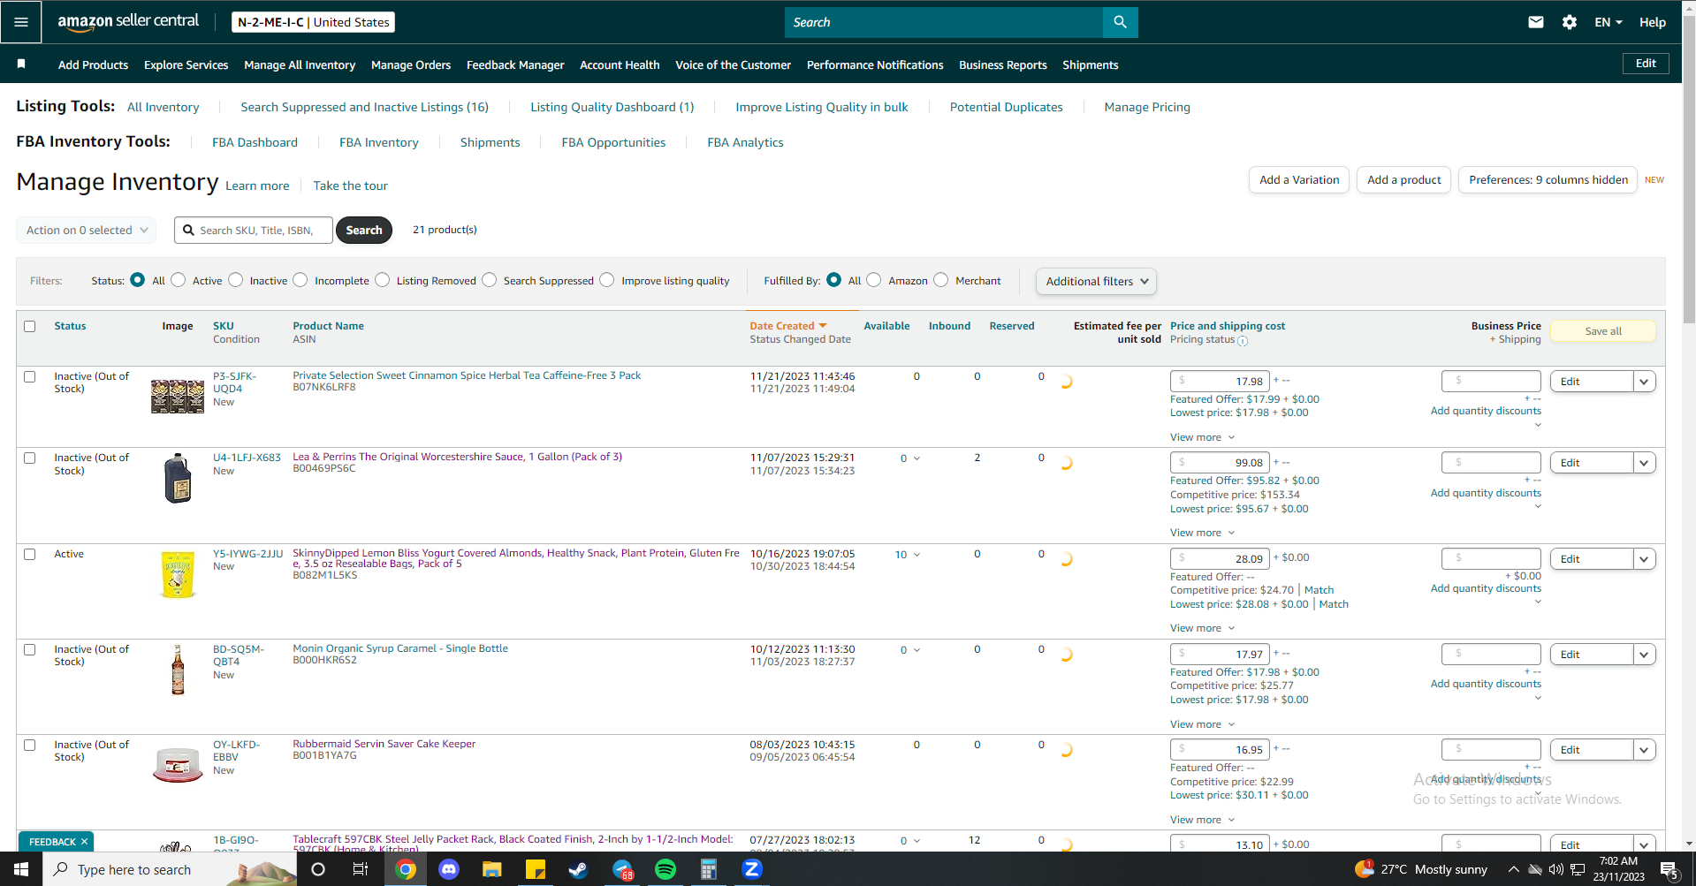Click the volume icon in system tray
This screenshot has width=1696, height=886.
1556,869
